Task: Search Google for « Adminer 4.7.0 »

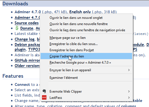Action: click(86, 63)
